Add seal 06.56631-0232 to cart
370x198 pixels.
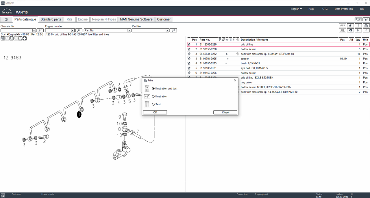189,54
